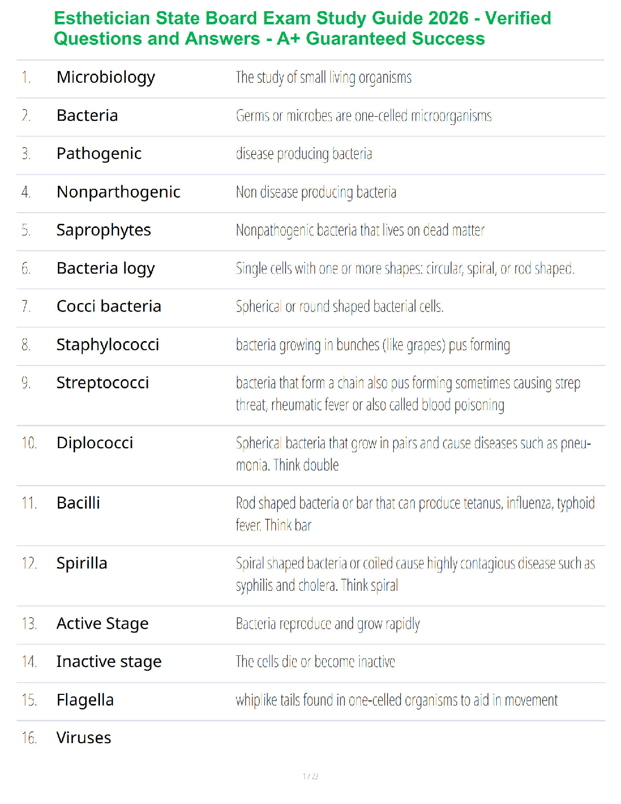
Task: Click the green study guide title
Action: (x=302, y=28)
